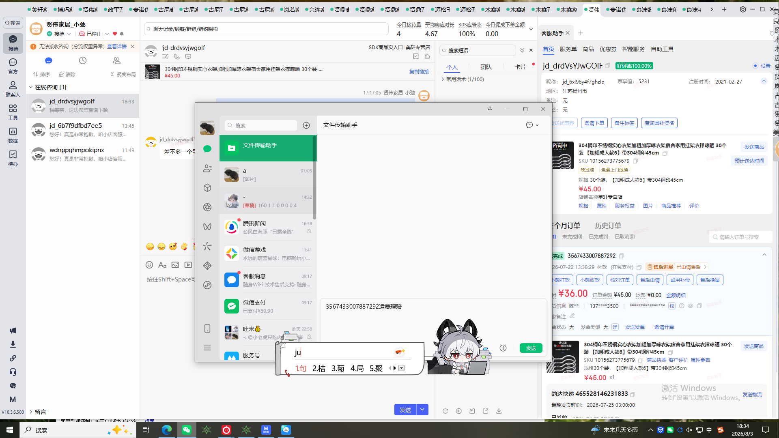The width and height of the screenshot is (779, 438).
Task: Open WeChat hamburger menu at sidebar bottom
Action: [x=207, y=348]
